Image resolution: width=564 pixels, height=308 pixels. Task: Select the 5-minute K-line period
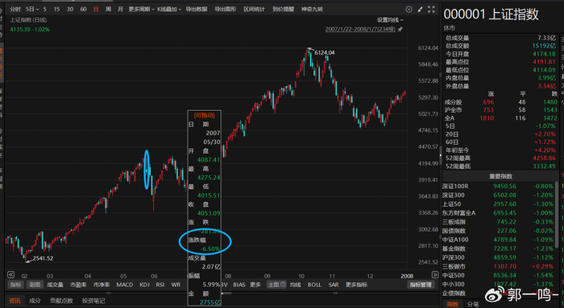(x=44, y=10)
